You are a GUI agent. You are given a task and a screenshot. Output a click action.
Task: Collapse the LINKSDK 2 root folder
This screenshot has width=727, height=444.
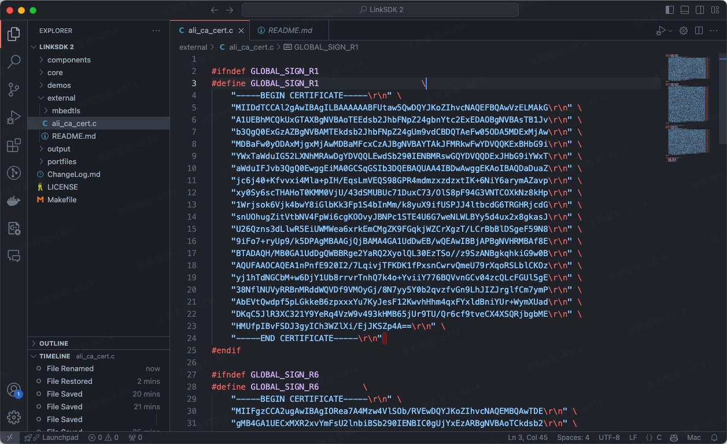[x=98, y=47]
